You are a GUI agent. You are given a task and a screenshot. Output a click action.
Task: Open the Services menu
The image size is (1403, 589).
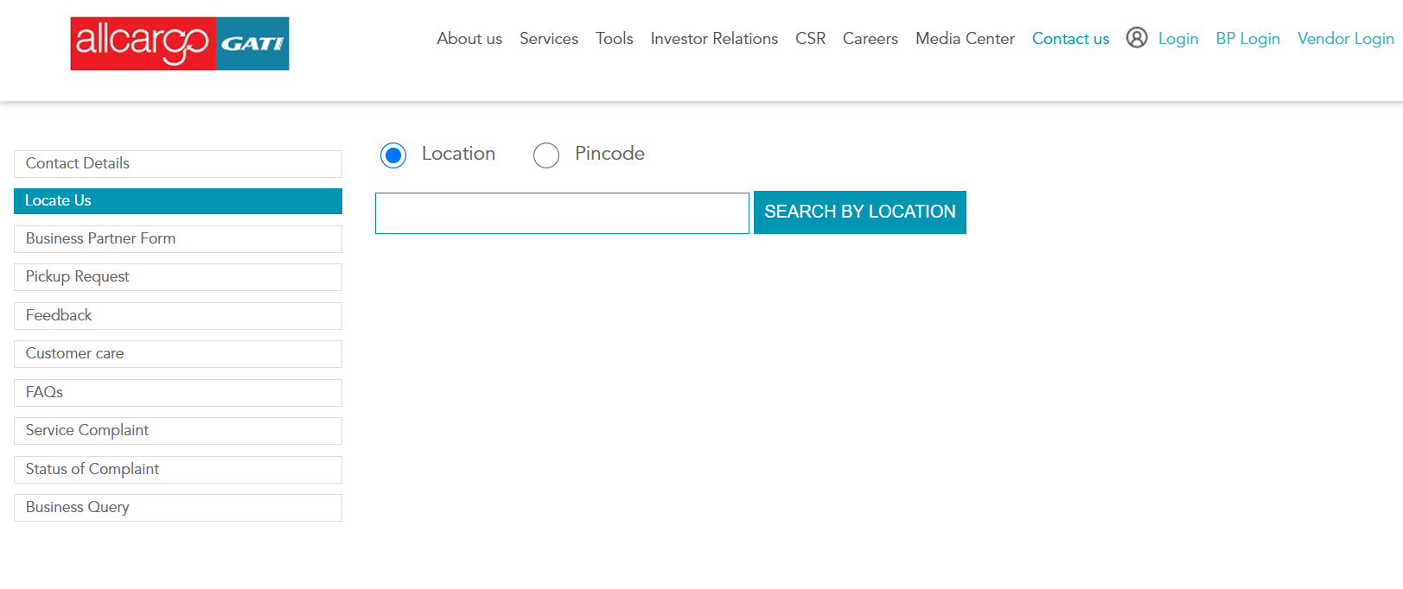coord(549,39)
